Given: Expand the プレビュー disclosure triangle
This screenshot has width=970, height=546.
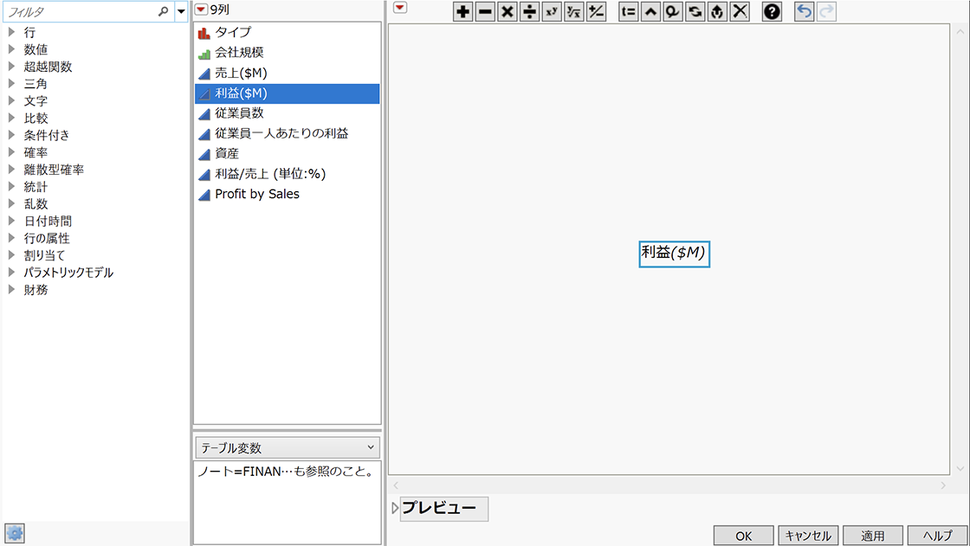Looking at the screenshot, I should pos(395,508).
